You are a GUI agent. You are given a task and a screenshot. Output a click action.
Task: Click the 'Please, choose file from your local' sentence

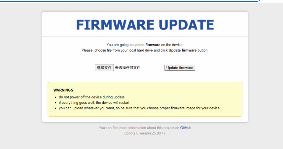click(x=145, y=50)
